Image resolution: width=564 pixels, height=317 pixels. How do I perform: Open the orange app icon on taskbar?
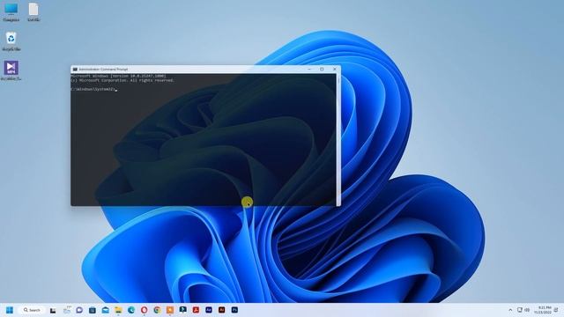170,310
